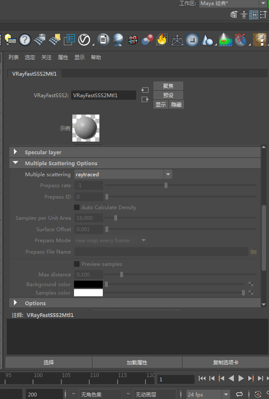Click the red and blue spheres icon

click(x=148, y=40)
